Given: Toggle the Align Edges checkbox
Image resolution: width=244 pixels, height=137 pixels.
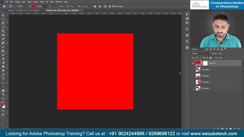Looking at the screenshot, I should (x=113, y=6).
